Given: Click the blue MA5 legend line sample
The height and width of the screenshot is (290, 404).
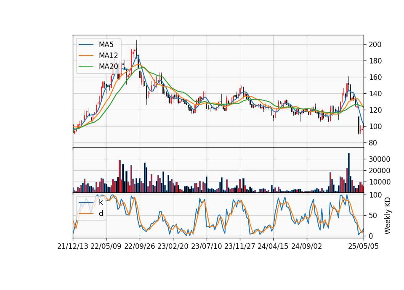Looking at the screenshot, I should tap(86, 45).
